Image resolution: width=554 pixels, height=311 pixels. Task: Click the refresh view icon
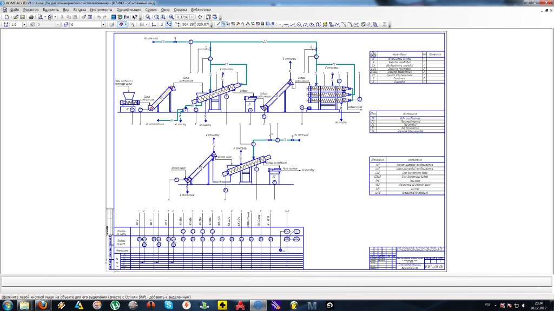click(x=215, y=17)
